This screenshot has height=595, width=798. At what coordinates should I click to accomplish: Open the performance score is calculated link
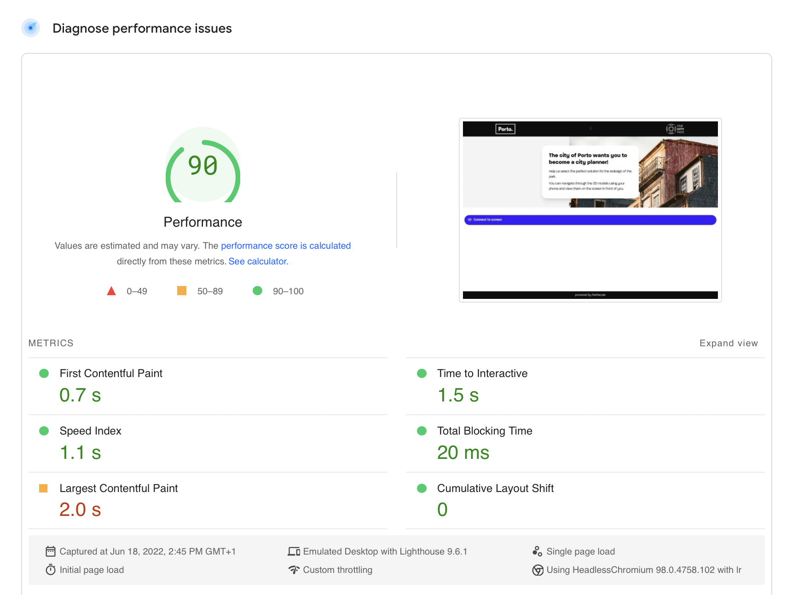285,246
